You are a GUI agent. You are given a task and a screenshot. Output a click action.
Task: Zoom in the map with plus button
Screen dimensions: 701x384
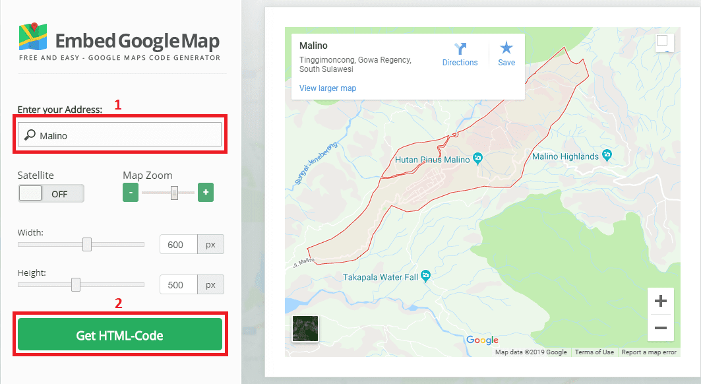660,301
